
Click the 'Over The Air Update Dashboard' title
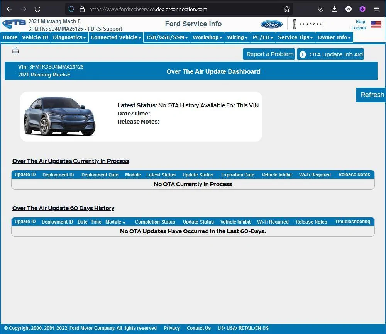coord(213,71)
